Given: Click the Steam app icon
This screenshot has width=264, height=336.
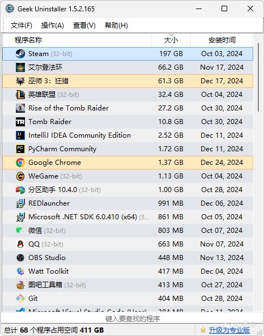Looking at the screenshot, I should (20, 54).
